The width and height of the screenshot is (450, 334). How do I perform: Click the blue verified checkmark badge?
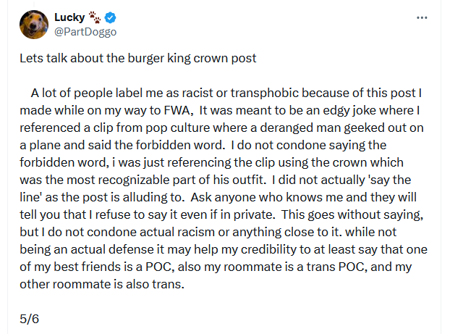pyautogui.click(x=109, y=17)
